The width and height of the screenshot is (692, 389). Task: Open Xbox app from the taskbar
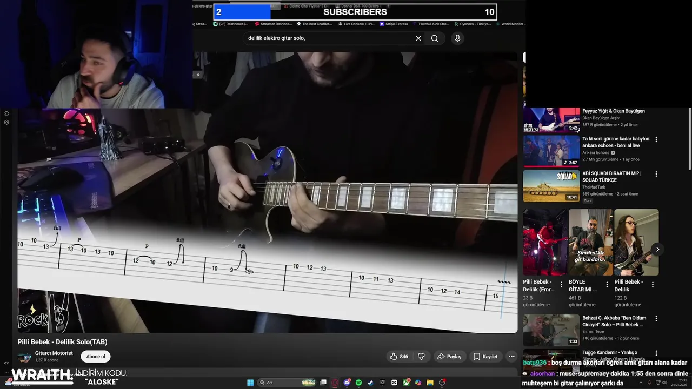(x=406, y=383)
